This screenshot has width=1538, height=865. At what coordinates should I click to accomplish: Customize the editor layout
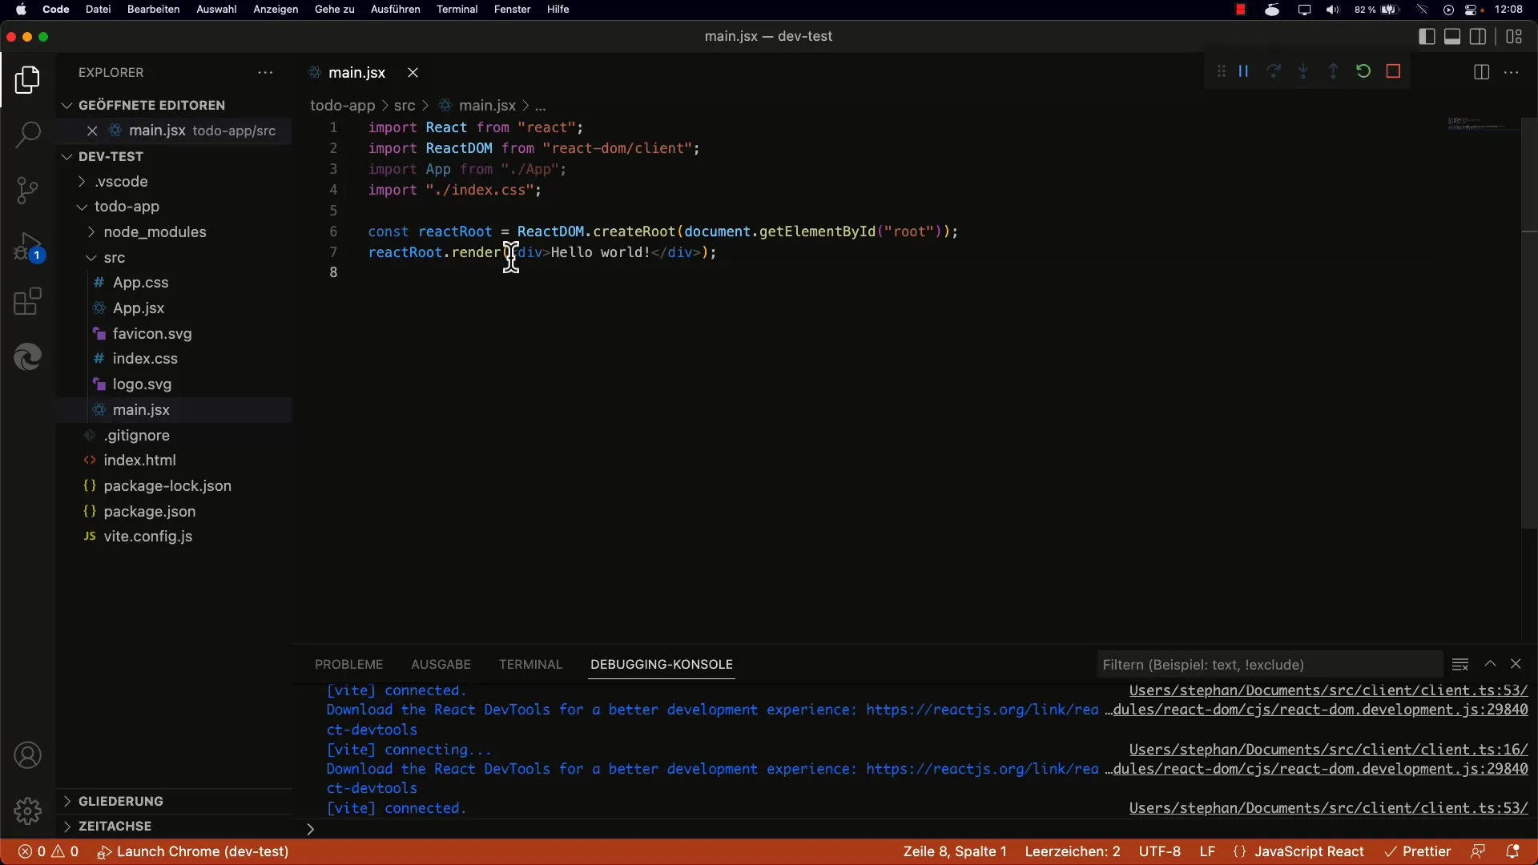tap(1514, 36)
